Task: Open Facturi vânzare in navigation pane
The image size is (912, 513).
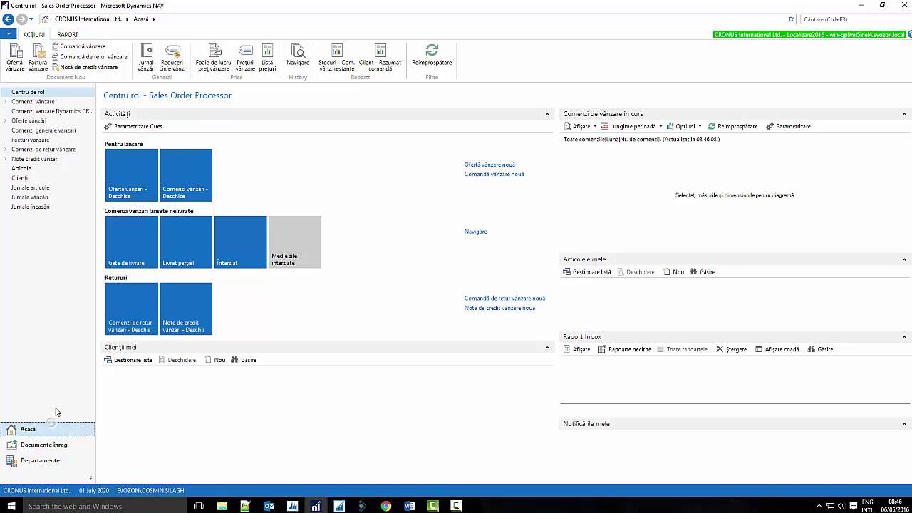Action: pos(30,140)
